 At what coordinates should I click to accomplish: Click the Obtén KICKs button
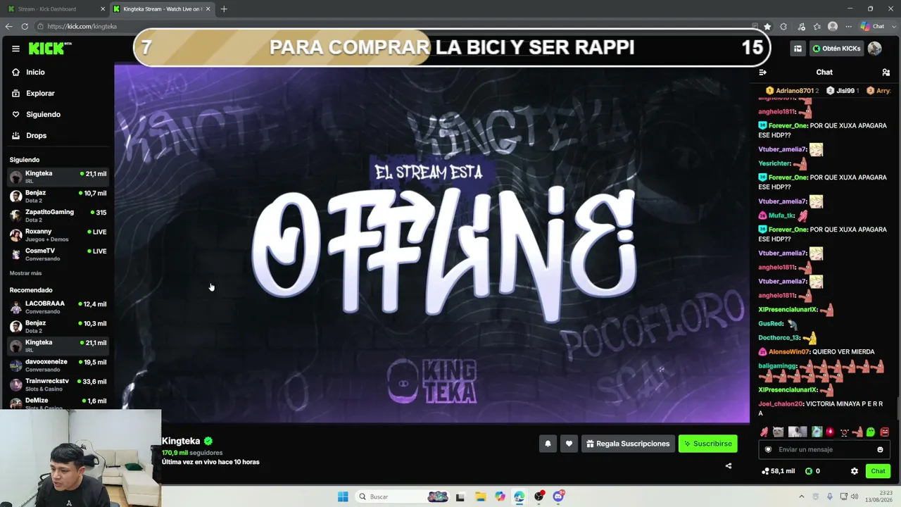836,49
